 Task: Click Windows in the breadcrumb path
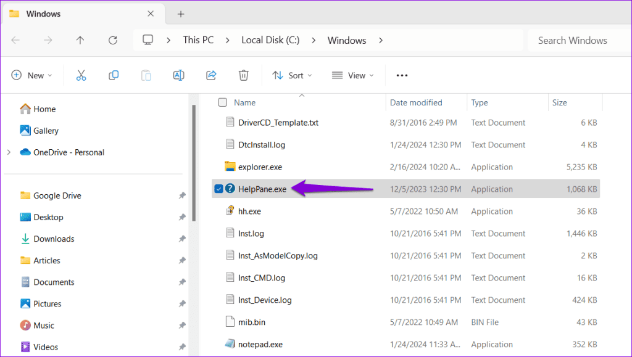click(x=347, y=40)
